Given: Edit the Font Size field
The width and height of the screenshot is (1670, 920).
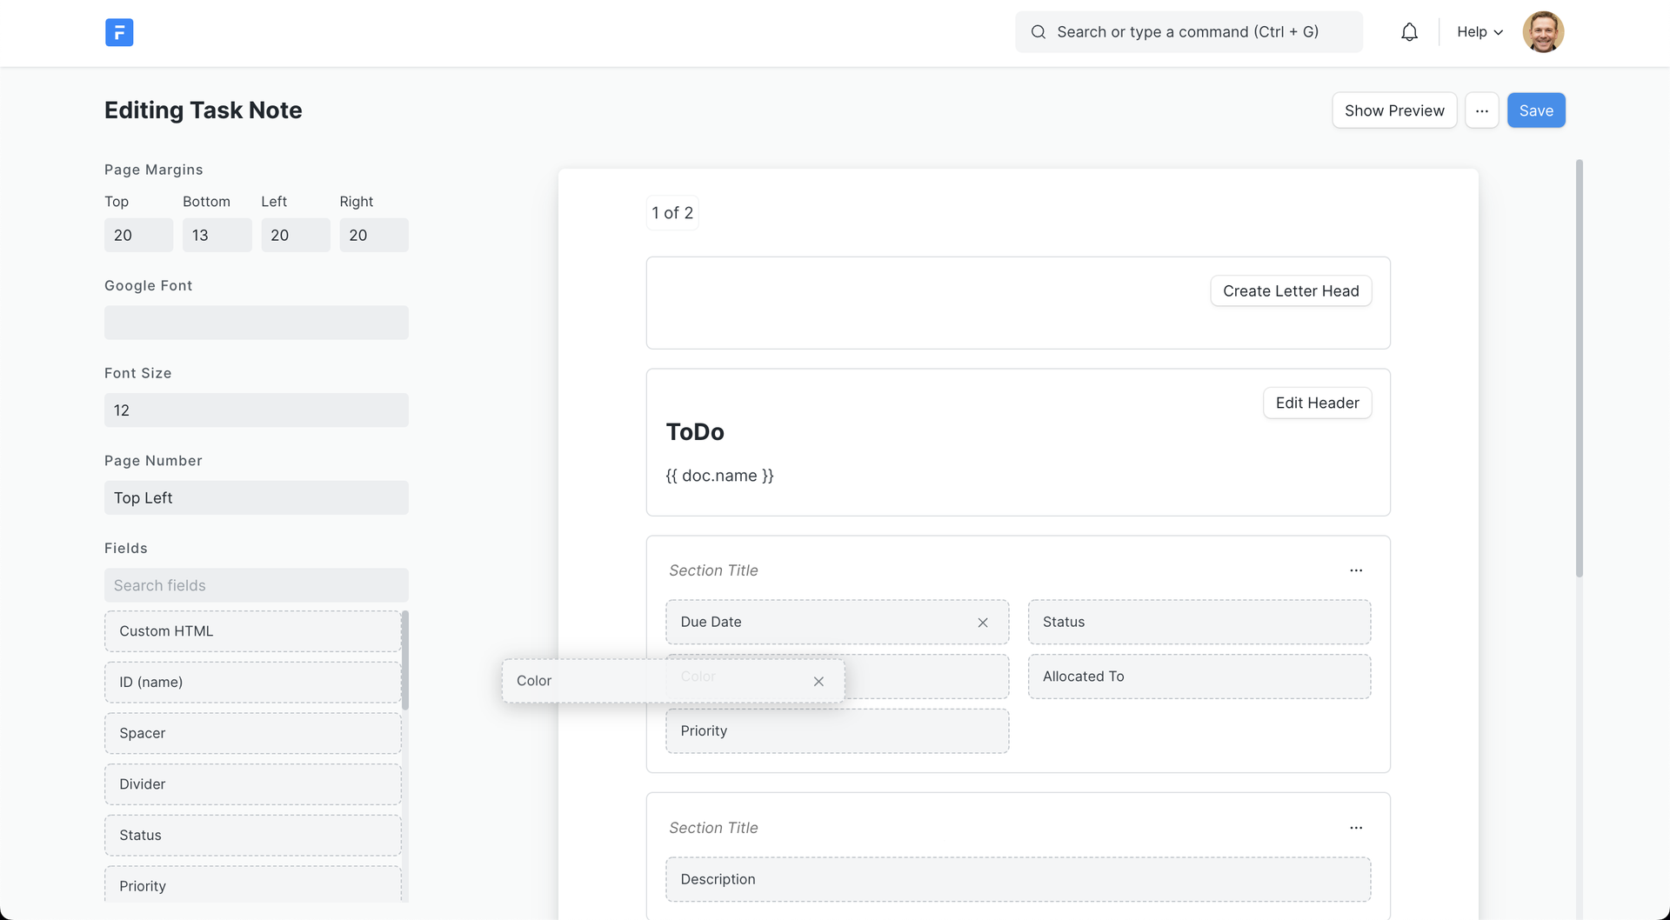Looking at the screenshot, I should (256, 410).
